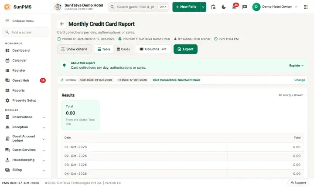
Task: Expand the Reservations module
Action: click(x=44, y=117)
